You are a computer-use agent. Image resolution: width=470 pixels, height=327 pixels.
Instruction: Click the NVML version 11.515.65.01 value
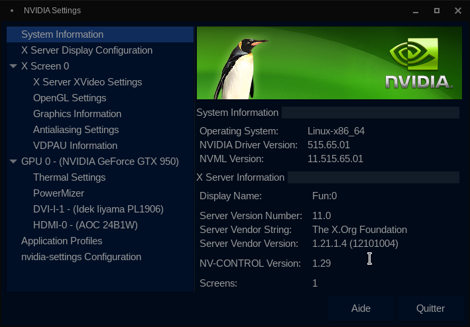[335, 159]
